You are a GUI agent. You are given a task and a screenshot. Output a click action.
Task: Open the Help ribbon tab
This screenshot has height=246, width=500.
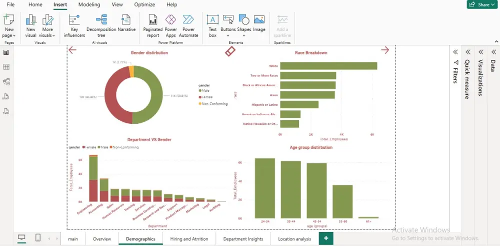coord(172,4)
